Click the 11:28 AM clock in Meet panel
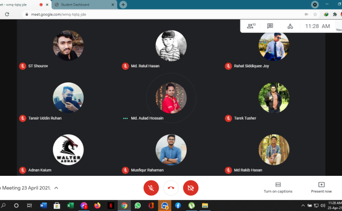The width and height of the screenshot is (342, 211). click(x=317, y=26)
